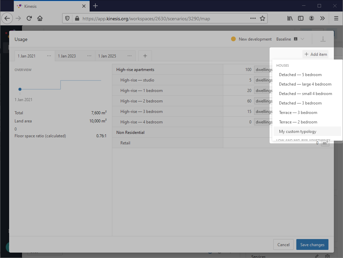Click the Non Residential row label

(130, 133)
